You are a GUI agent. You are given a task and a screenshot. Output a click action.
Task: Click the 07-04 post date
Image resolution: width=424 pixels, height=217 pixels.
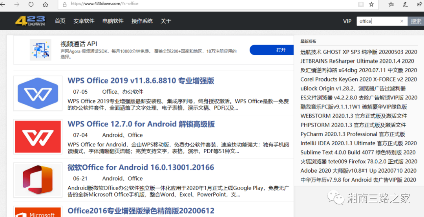[x=80, y=135]
